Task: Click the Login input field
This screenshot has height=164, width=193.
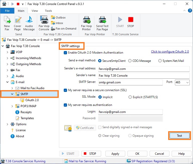Action: 130,112
